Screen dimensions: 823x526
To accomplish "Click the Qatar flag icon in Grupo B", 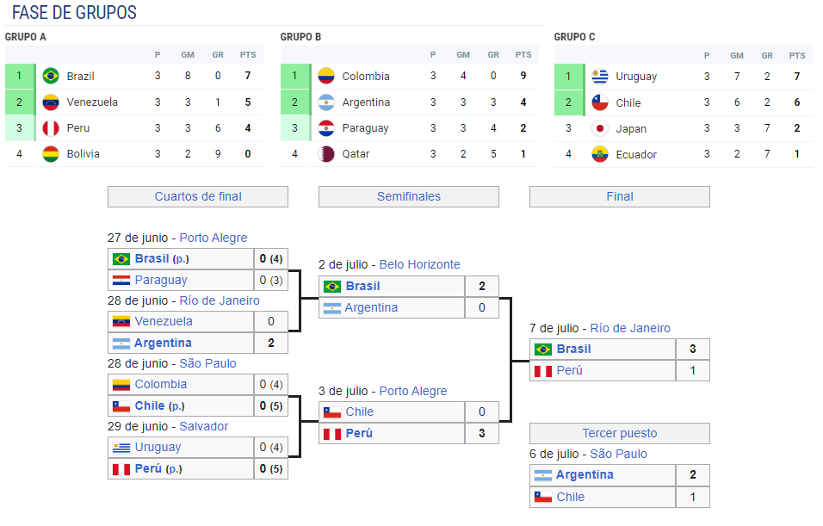I will pyautogui.click(x=326, y=154).
